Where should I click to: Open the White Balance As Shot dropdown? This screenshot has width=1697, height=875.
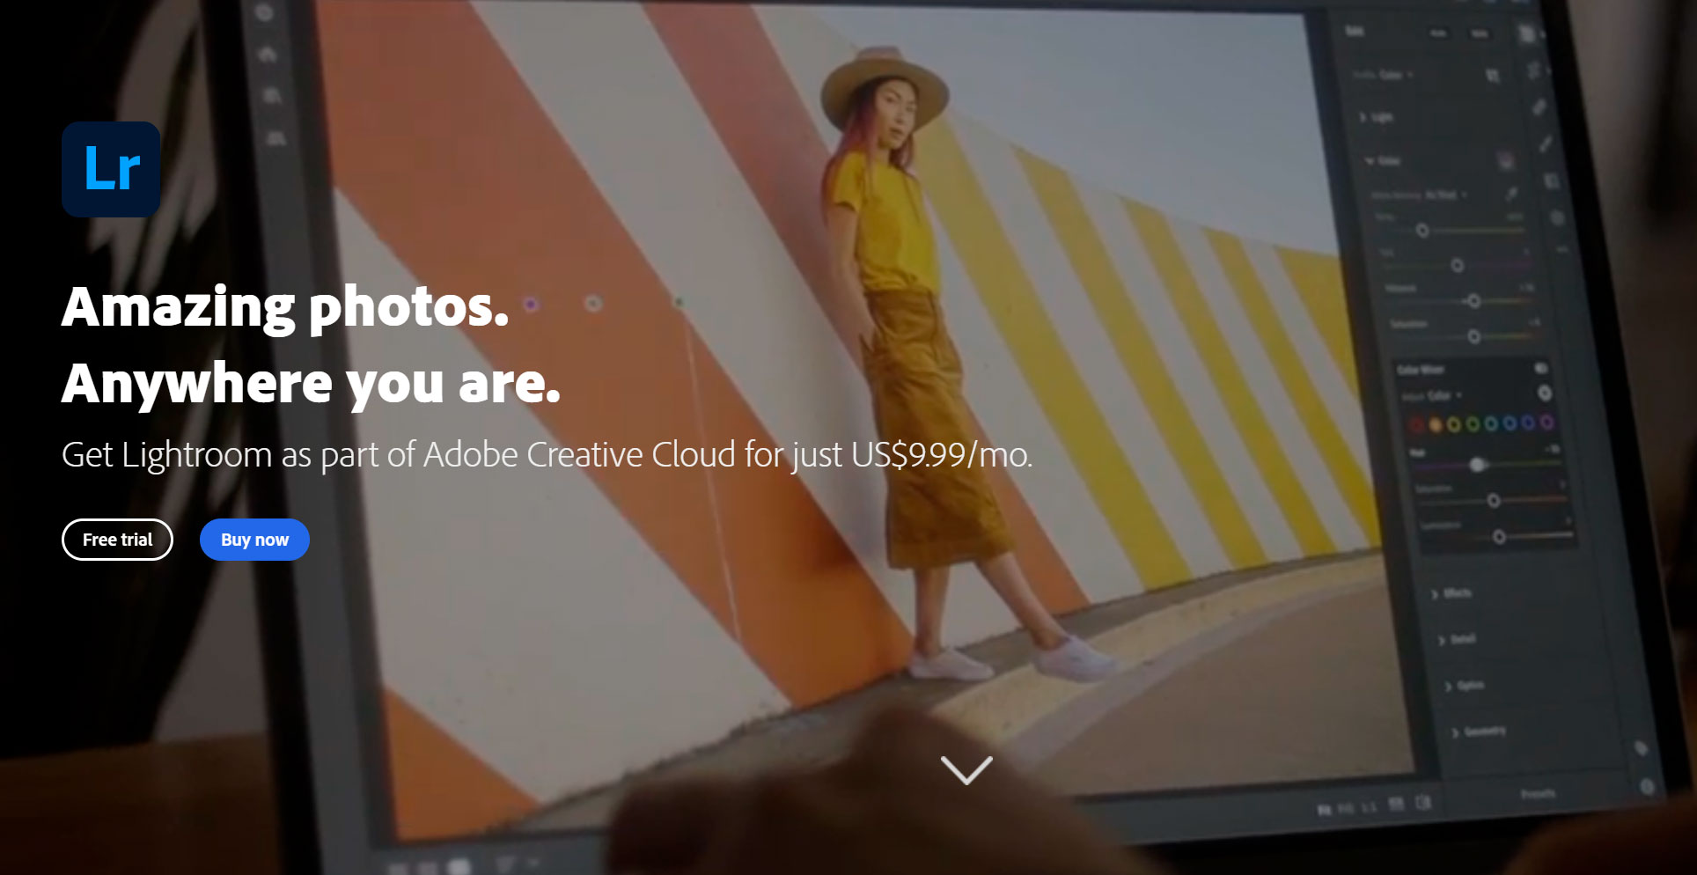pos(1444,195)
